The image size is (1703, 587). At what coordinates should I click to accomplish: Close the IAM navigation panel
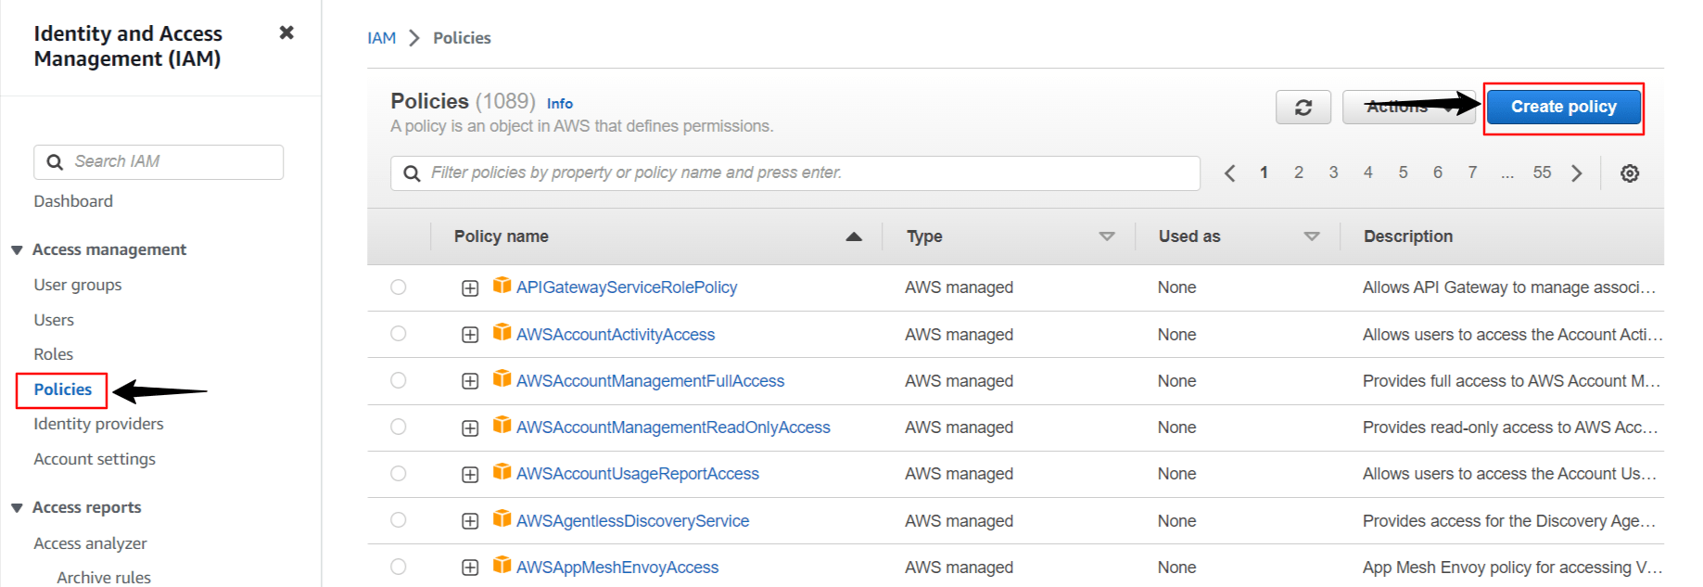tap(286, 32)
